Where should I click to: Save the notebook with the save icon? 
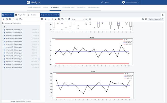click(x=42, y=19)
